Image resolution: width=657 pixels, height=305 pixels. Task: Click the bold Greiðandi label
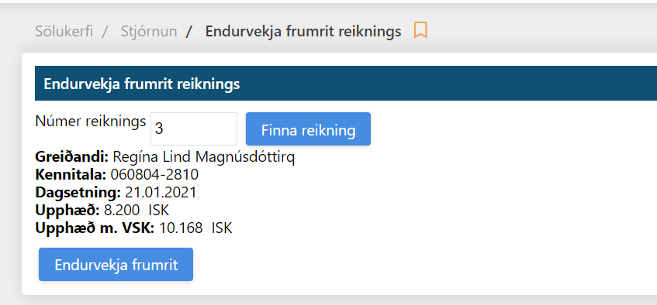click(72, 157)
